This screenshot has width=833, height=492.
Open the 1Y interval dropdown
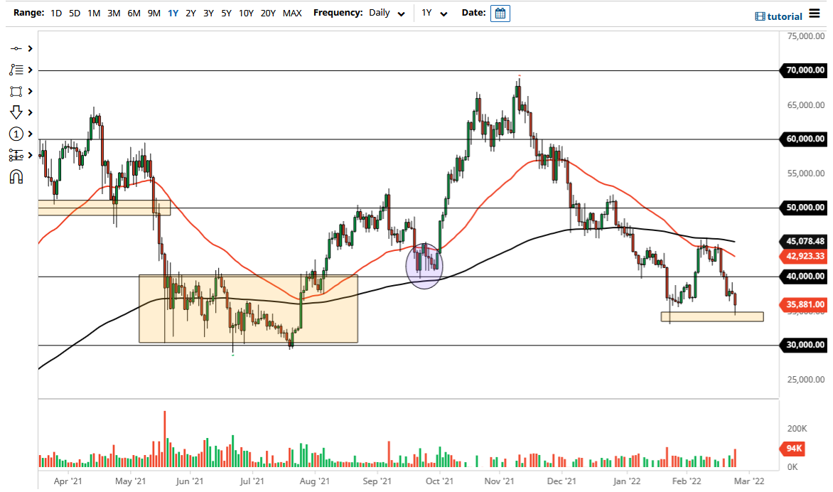click(x=434, y=13)
